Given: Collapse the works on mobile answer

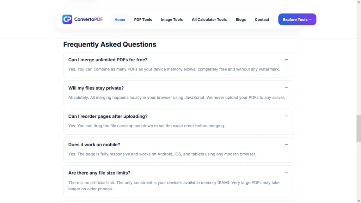Looking at the screenshot, I should (286, 144).
